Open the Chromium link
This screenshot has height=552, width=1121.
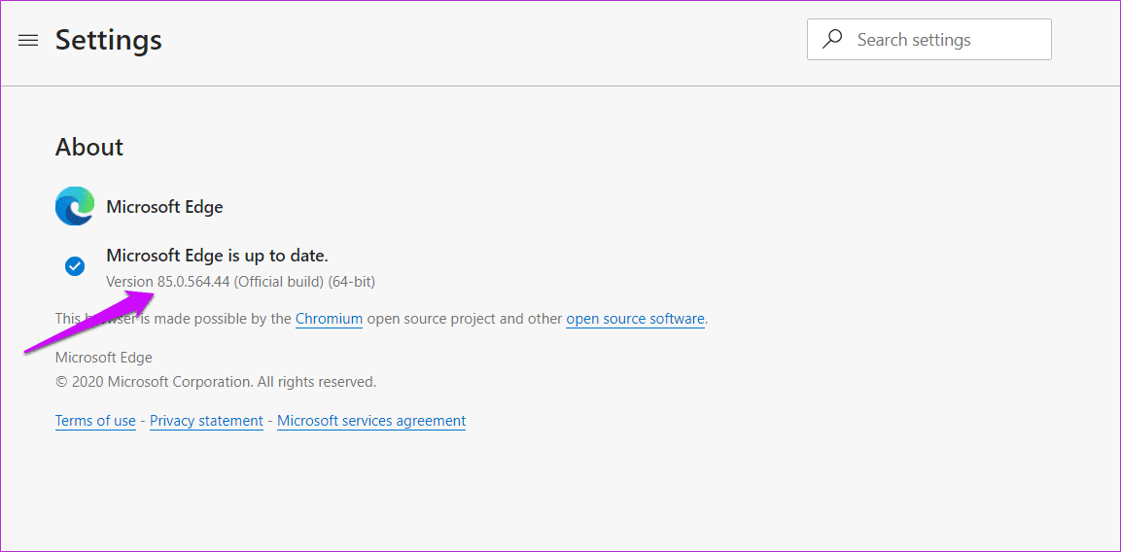(329, 319)
